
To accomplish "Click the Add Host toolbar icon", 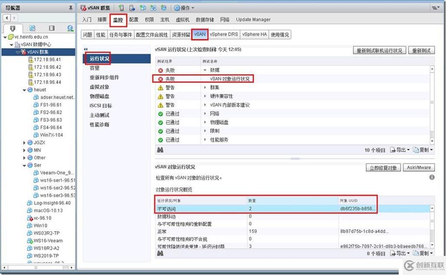I will coord(121,8).
